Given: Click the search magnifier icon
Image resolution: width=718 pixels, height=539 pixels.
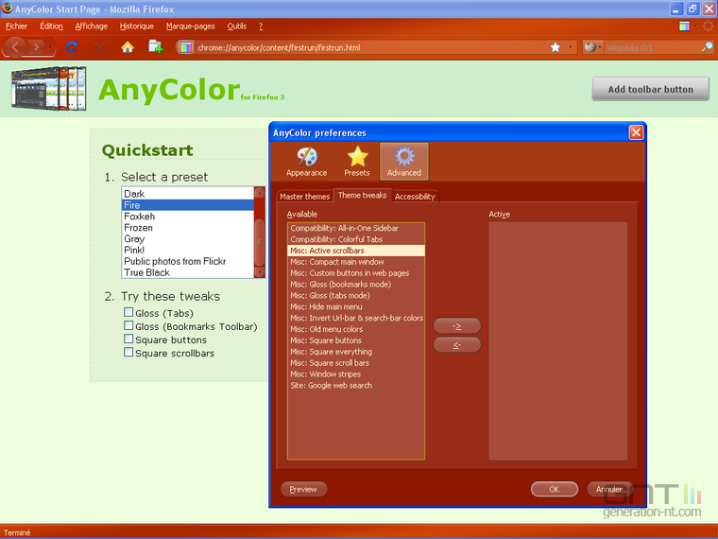Looking at the screenshot, I should click(x=708, y=46).
